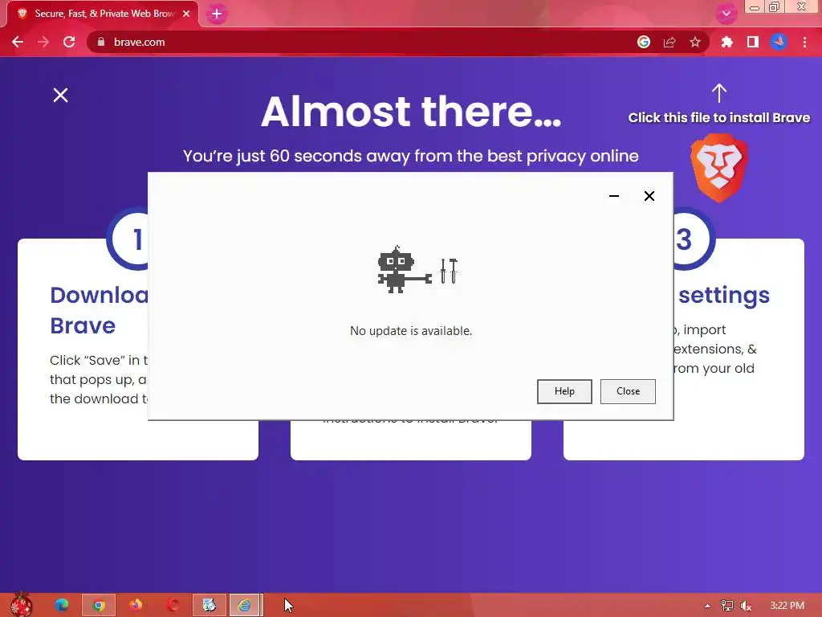The image size is (822, 617).
Task: Click the 'Download Brave' card heading
Action: pos(99,310)
